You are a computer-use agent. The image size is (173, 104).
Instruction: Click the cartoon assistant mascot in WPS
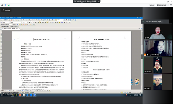coord(137,82)
